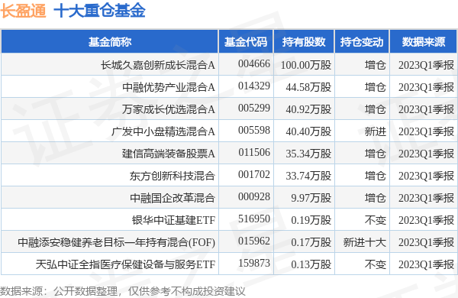Click the footer disclaimer 公开数据整理
This screenshot has height=298, width=458.
tap(85, 291)
